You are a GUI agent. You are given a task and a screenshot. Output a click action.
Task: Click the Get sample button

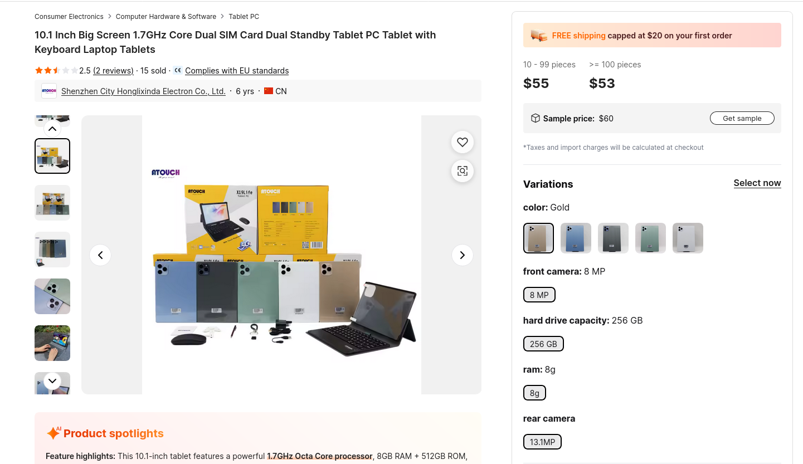pyautogui.click(x=742, y=118)
